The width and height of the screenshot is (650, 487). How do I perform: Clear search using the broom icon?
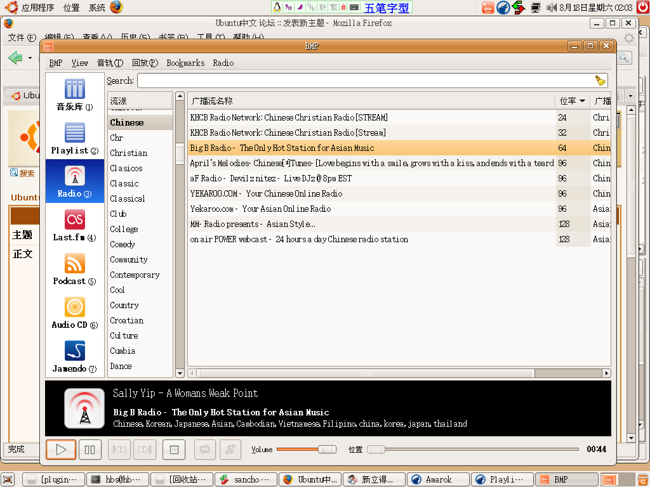(600, 81)
